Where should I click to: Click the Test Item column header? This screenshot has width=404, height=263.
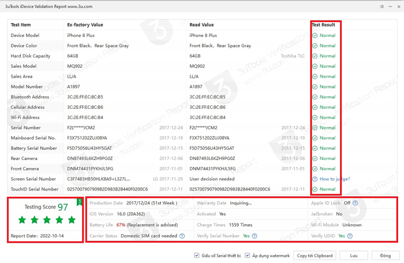[x=21, y=25]
